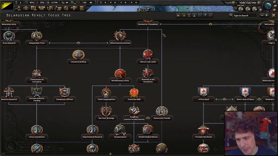The image size is (278, 156).
Task: Choose the Return Lost Lands focus
Action: tap(148, 57)
